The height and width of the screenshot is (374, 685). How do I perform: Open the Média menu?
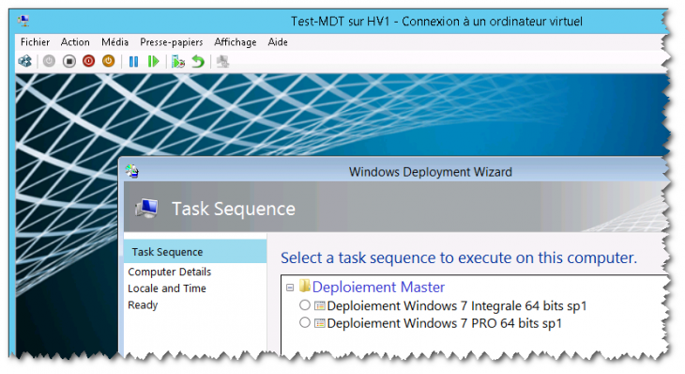point(114,42)
